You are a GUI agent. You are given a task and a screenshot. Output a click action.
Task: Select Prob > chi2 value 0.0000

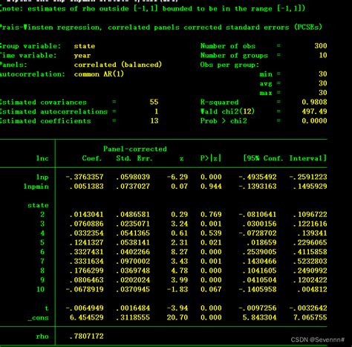(314, 121)
